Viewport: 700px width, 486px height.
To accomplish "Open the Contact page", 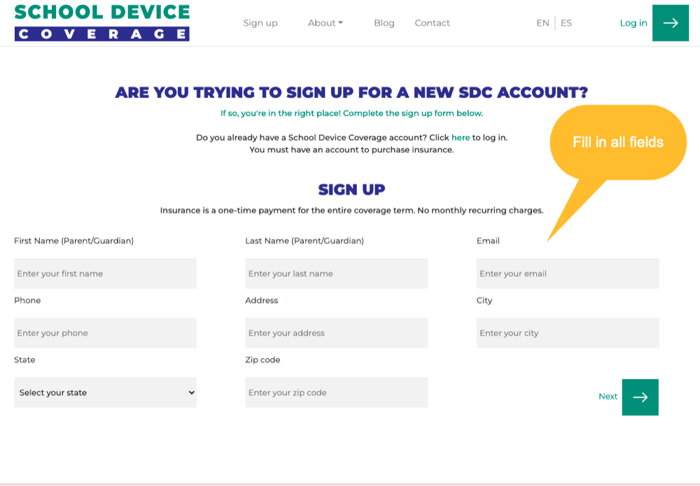I will click(x=432, y=23).
